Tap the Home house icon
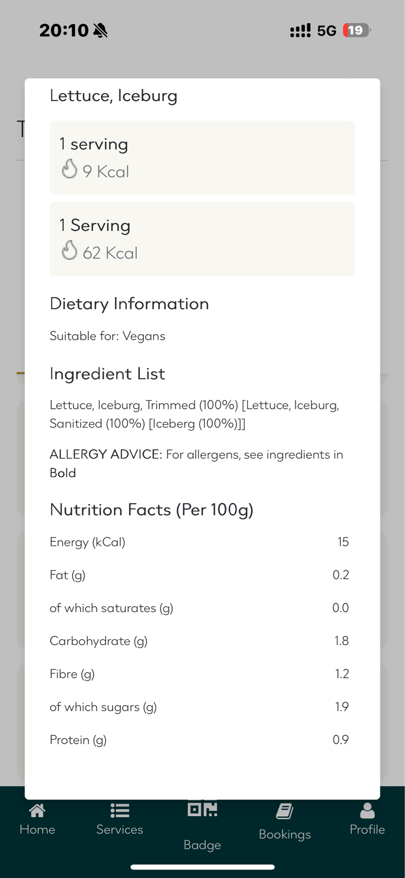This screenshot has height=878, width=405. coord(37,811)
